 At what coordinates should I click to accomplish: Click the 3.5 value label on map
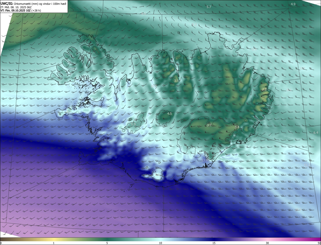coord(176,81)
